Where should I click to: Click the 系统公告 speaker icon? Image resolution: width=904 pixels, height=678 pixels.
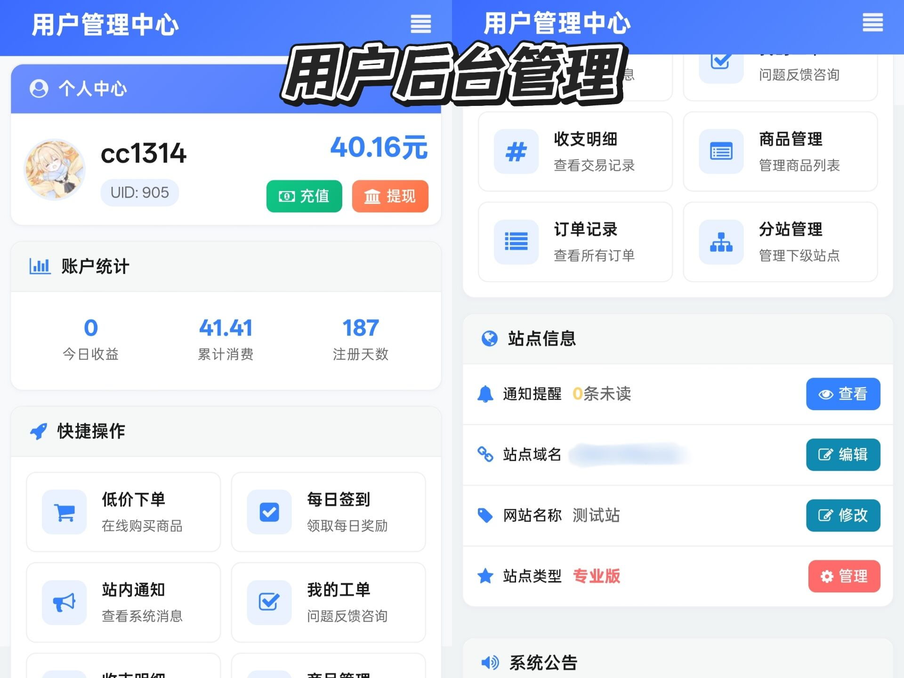coord(490,662)
